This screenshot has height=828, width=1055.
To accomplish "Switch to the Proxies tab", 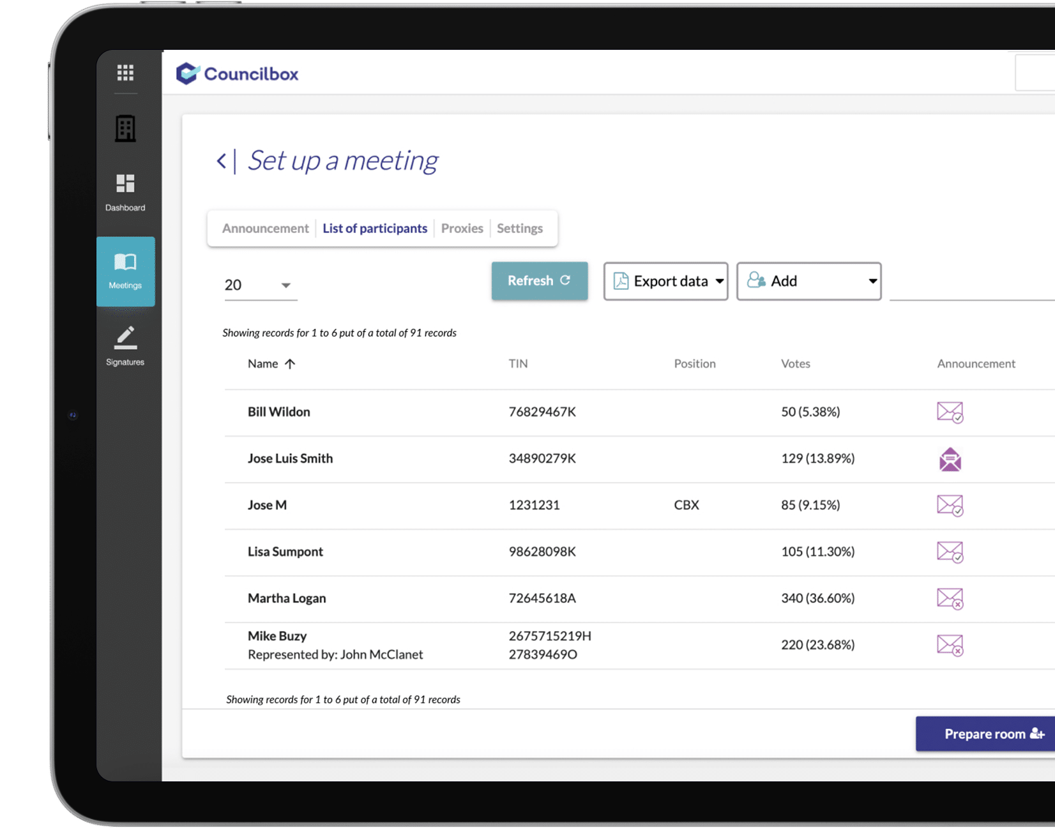I will (462, 229).
